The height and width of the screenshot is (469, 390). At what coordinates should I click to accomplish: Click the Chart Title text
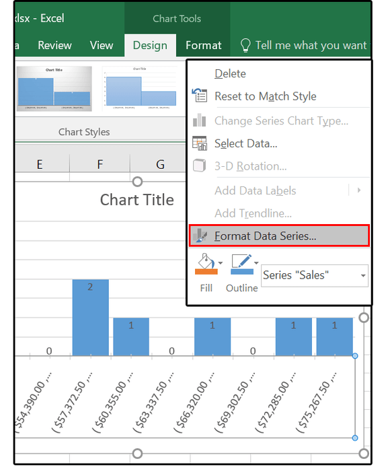137,199
